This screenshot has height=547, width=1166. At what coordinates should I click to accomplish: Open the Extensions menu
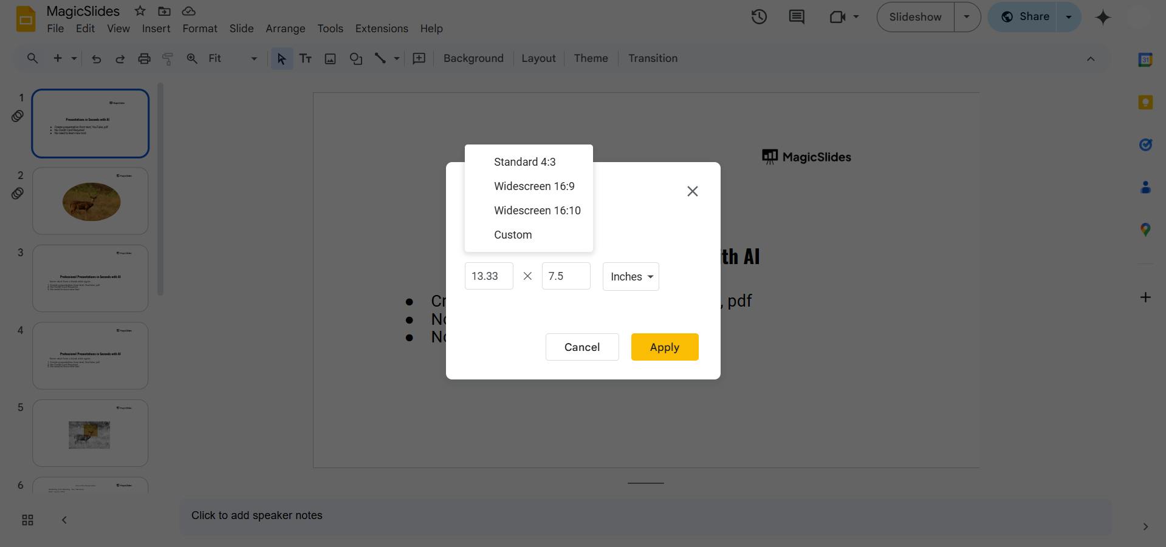382,29
